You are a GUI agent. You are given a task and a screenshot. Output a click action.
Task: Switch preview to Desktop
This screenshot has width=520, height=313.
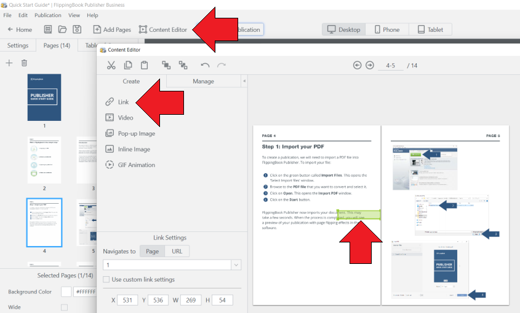(x=343, y=29)
